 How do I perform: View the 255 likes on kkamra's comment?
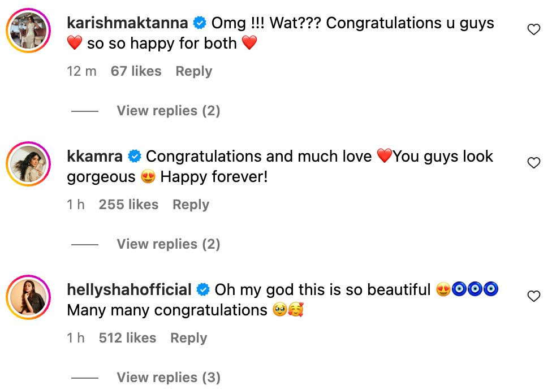click(x=128, y=205)
